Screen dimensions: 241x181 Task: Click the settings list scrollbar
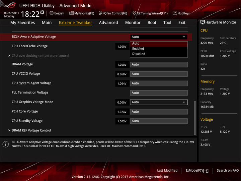point(195,118)
